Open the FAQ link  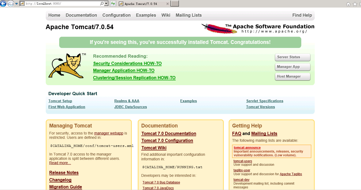[237, 134]
